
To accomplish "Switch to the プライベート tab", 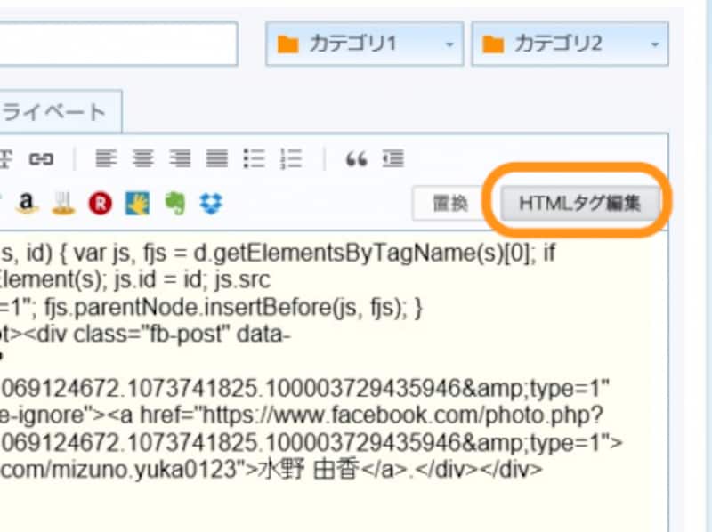I will [x=53, y=110].
